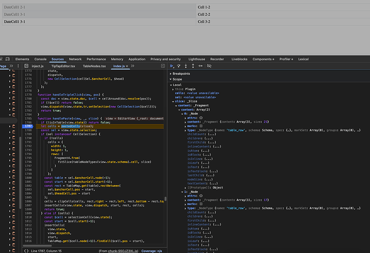This screenshot has width=370, height=253.
Task: Switch to the Profiler panel tab
Action: [286, 59]
